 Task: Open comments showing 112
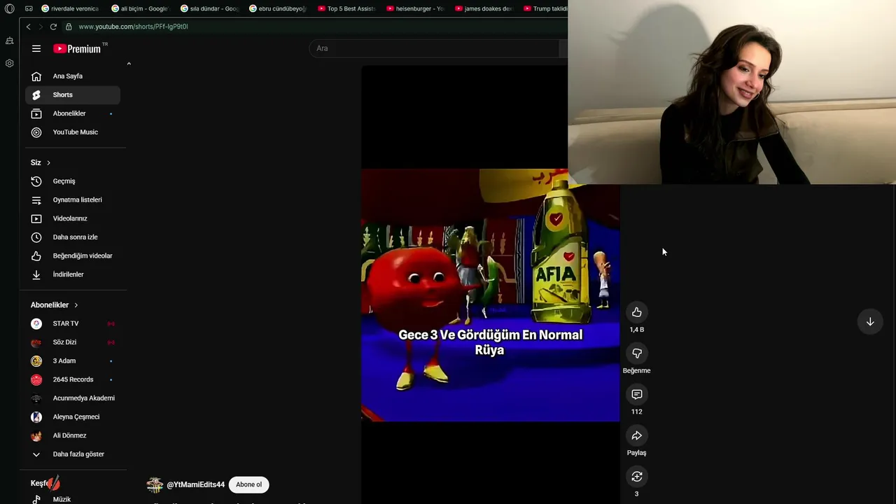coord(636,395)
